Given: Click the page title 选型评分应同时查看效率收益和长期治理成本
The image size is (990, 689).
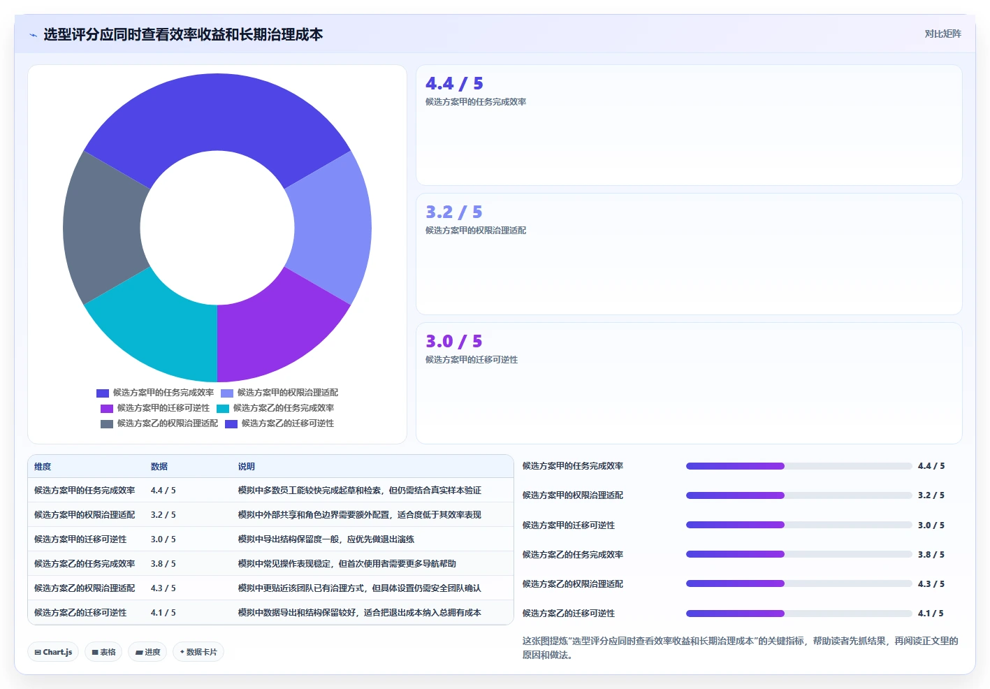Looking at the screenshot, I should pyautogui.click(x=183, y=35).
